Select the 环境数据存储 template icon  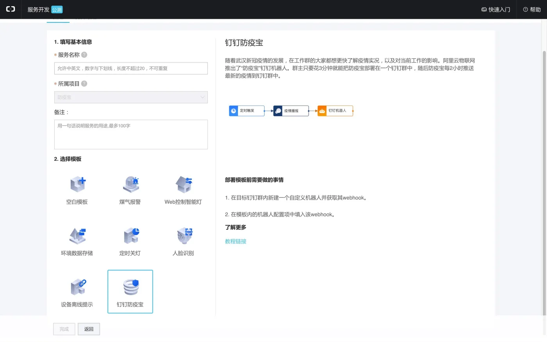77,236
